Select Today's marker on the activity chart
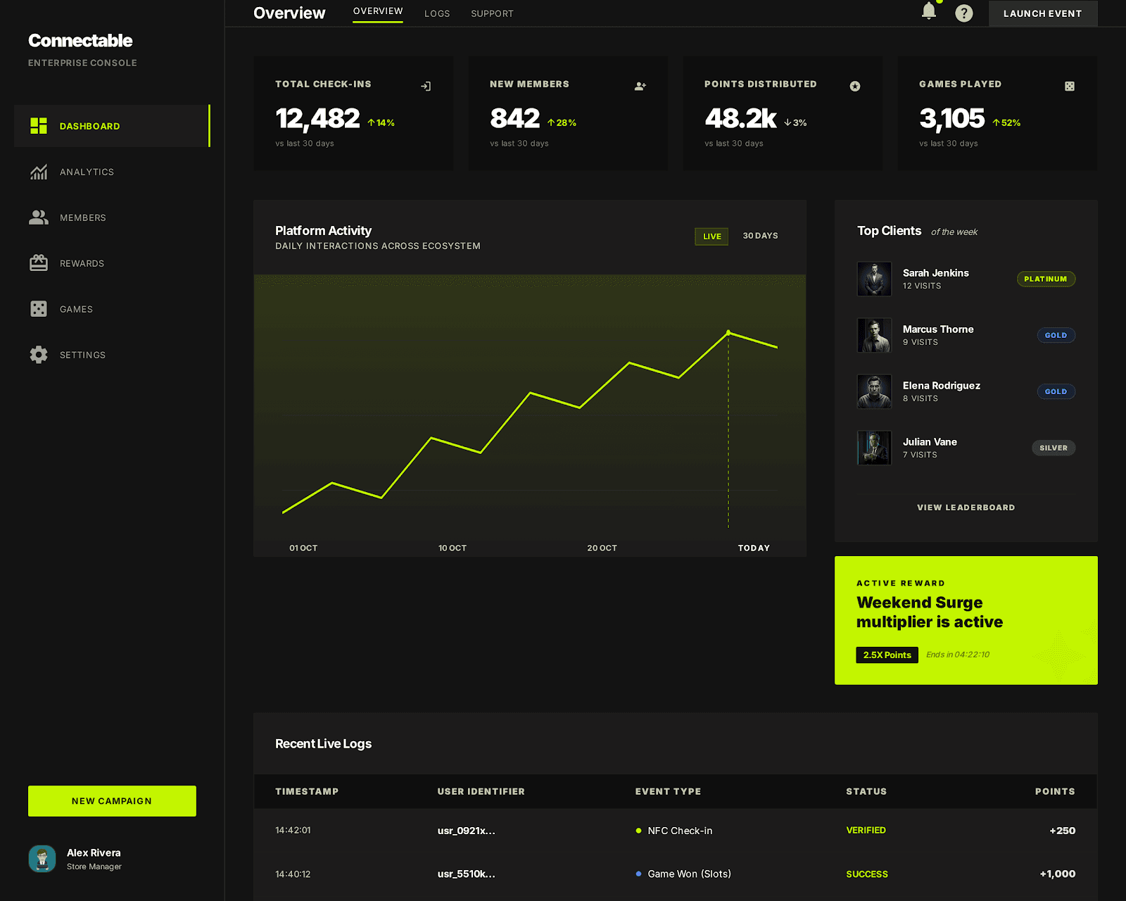Image resolution: width=1126 pixels, height=901 pixels. point(728,331)
